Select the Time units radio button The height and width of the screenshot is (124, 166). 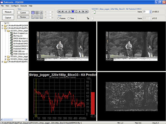(x=69, y=18)
